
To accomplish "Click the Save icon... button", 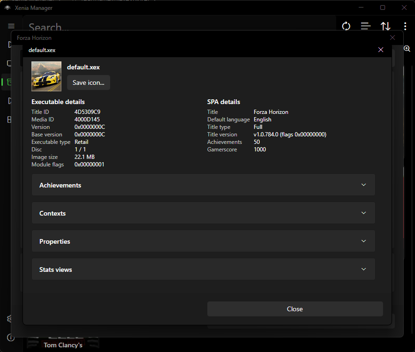I will pos(89,82).
